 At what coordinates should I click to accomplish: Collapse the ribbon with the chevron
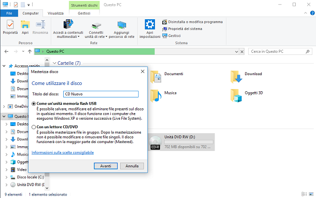tap(306, 13)
